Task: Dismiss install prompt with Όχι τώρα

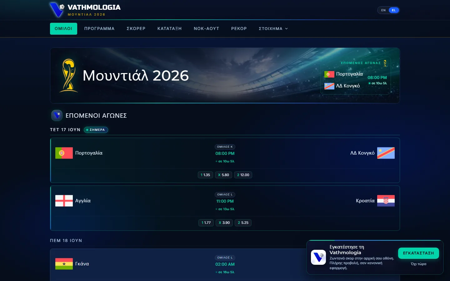Action: point(418,264)
